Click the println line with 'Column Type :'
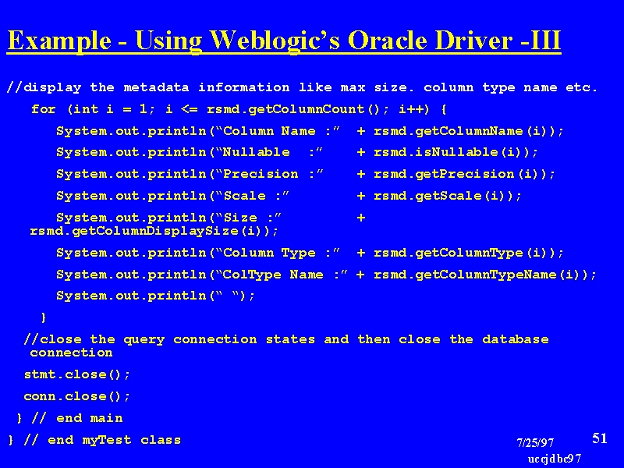The image size is (624, 468). click(310, 253)
